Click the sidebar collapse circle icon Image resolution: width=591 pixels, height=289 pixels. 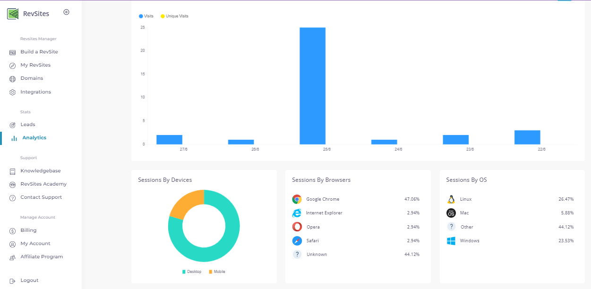pyautogui.click(x=66, y=12)
